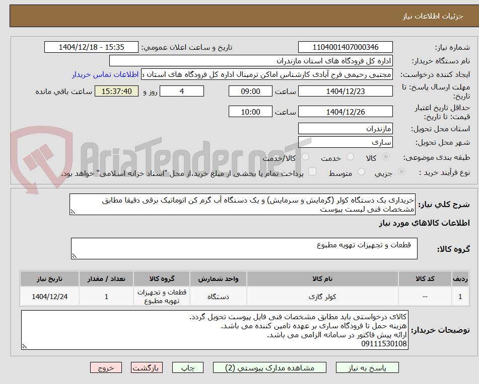Click the چاپ print button
The image size is (479, 384).
point(187,367)
